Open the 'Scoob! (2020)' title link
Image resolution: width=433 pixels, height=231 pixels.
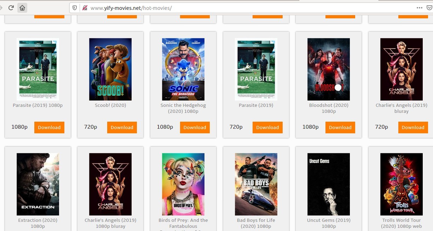pyautogui.click(x=110, y=105)
